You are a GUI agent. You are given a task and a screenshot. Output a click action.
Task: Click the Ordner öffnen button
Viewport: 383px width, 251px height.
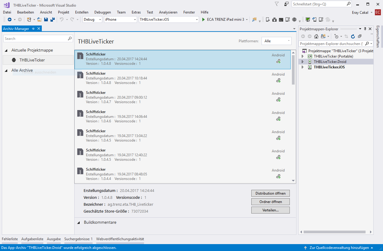[271, 202]
